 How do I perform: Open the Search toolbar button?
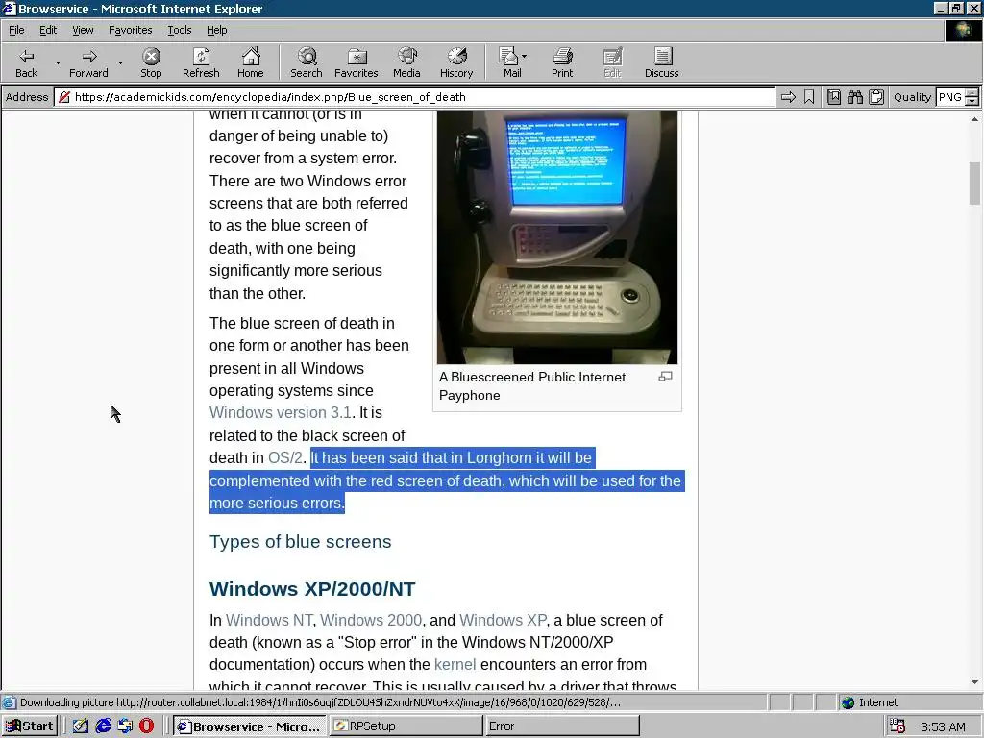307,62
